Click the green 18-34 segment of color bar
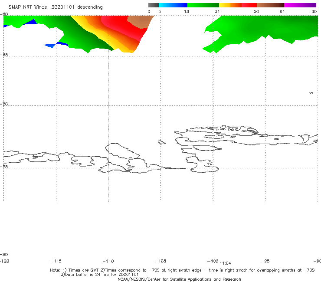Screen dimensions: 321x282 pos(203,5)
